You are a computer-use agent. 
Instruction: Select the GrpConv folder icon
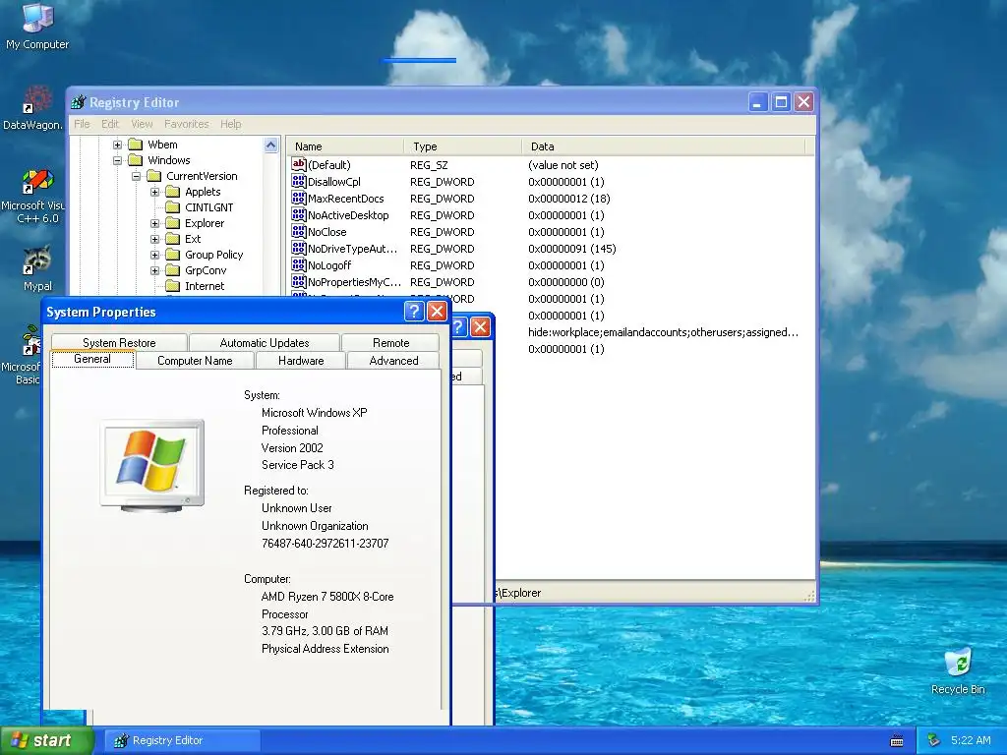click(172, 270)
